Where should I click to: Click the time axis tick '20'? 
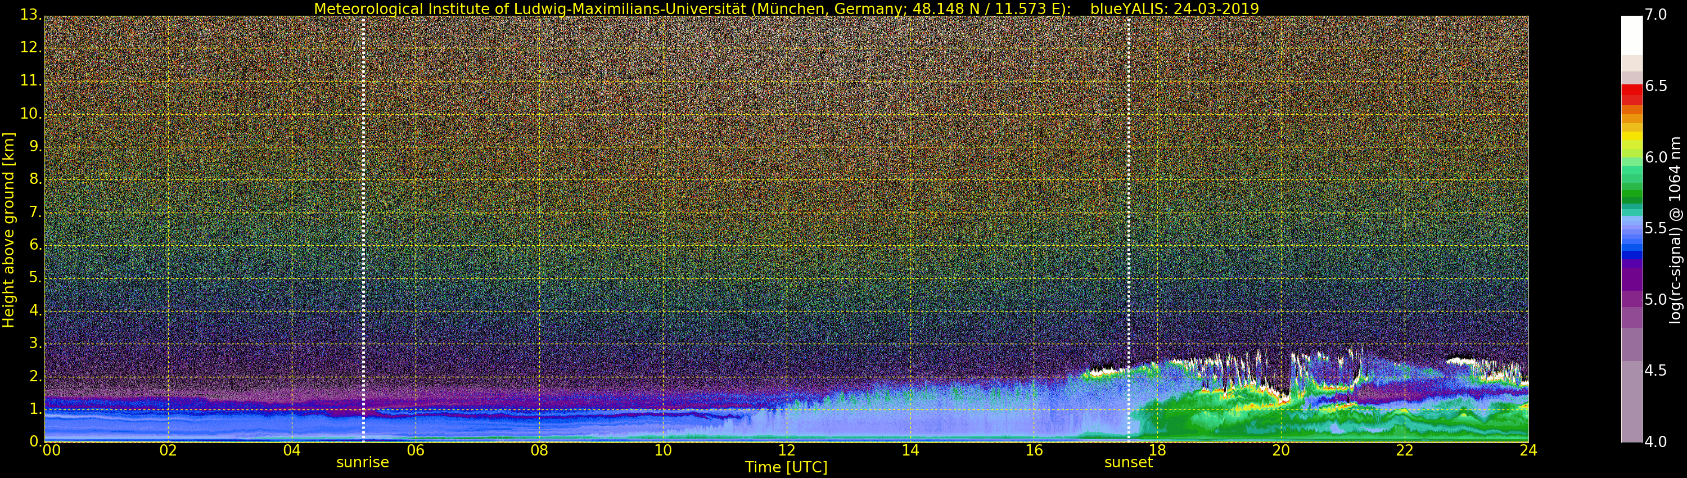[x=1282, y=450]
